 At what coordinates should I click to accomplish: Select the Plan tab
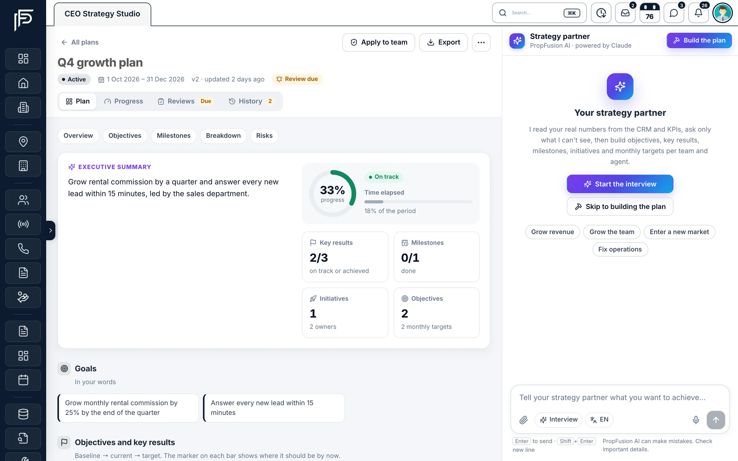pos(78,101)
